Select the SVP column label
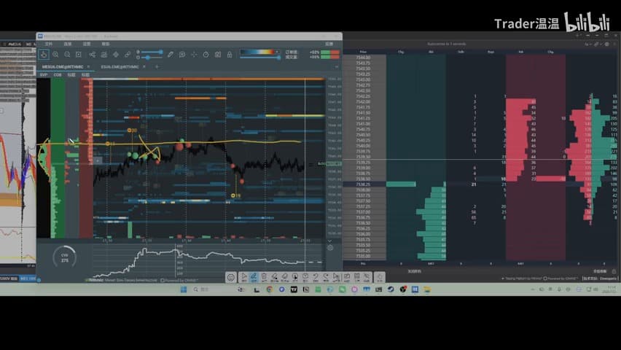This screenshot has width=621, height=350. click(x=44, y=74)
